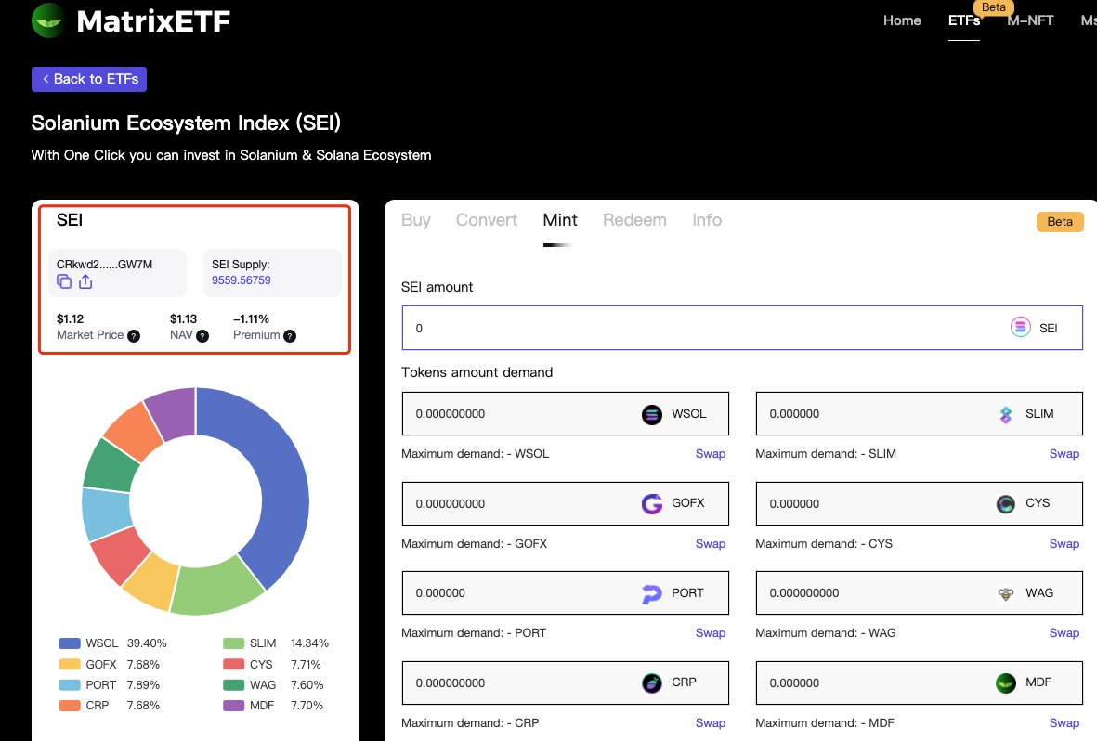Go back using Back to ETFs button
The image size is (1097, 741).
(89, 79)
